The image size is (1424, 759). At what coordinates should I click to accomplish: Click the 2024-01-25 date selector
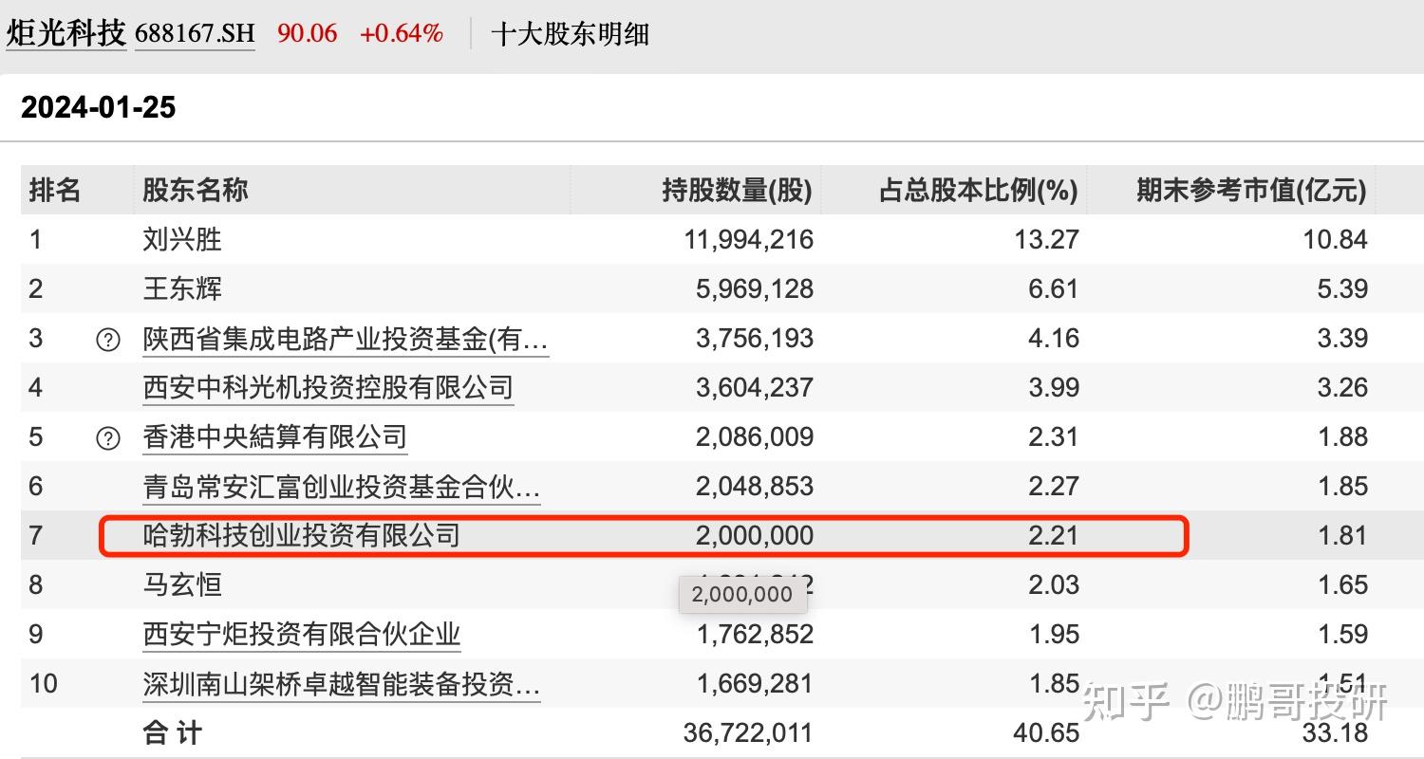(100, 107)
